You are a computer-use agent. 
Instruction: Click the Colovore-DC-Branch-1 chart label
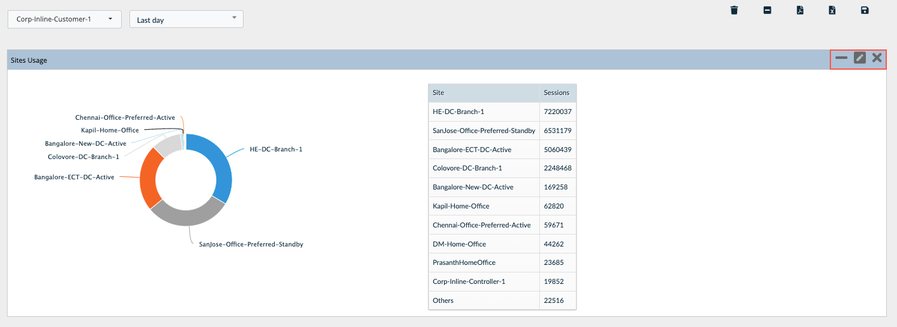[83, 157]
